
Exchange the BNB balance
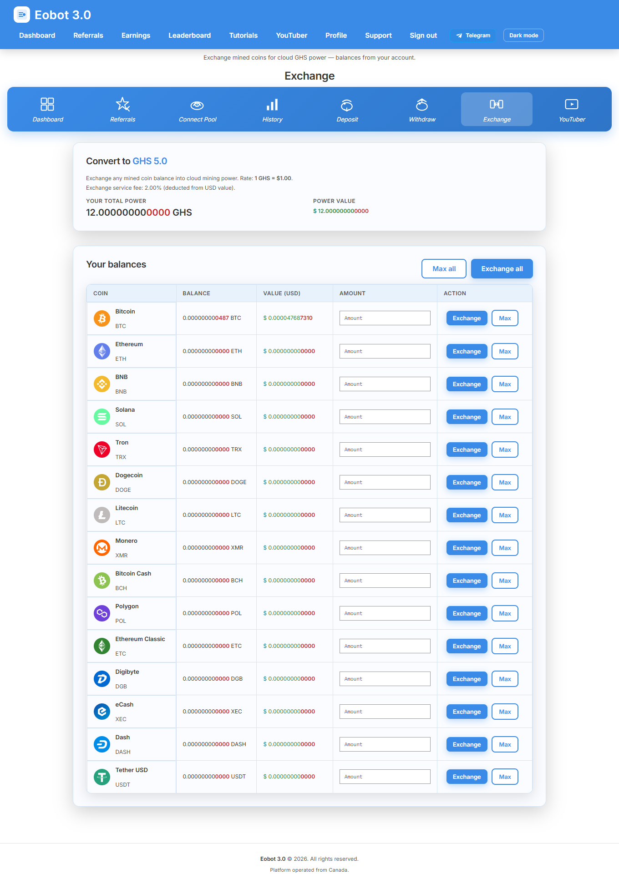[x=467, y=384]
